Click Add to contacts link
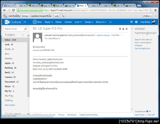 [103, 35]
